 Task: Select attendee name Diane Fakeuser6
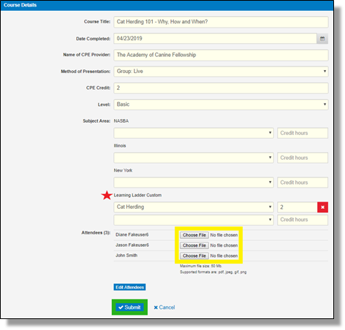[132, 234]
